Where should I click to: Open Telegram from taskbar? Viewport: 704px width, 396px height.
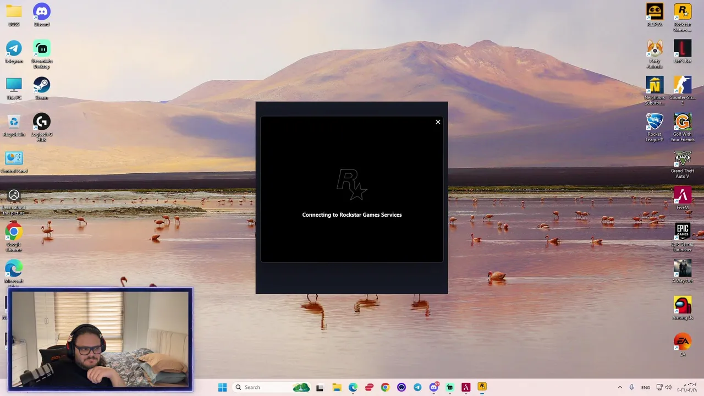417,387
